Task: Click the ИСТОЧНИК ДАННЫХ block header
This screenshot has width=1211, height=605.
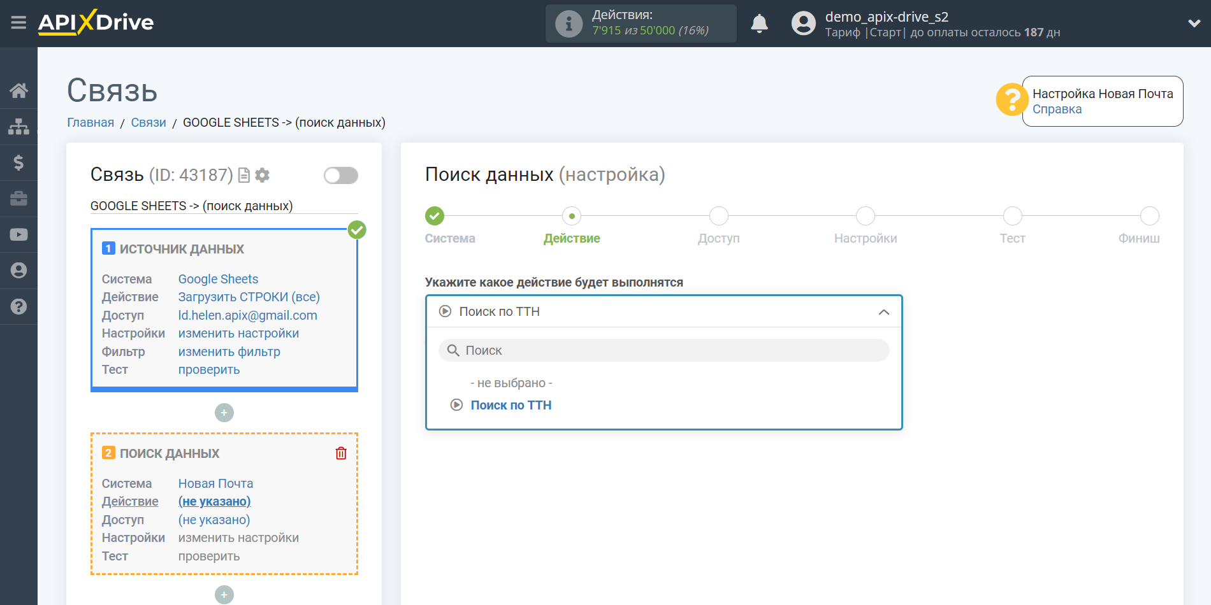Action: (x=182, y=249)
